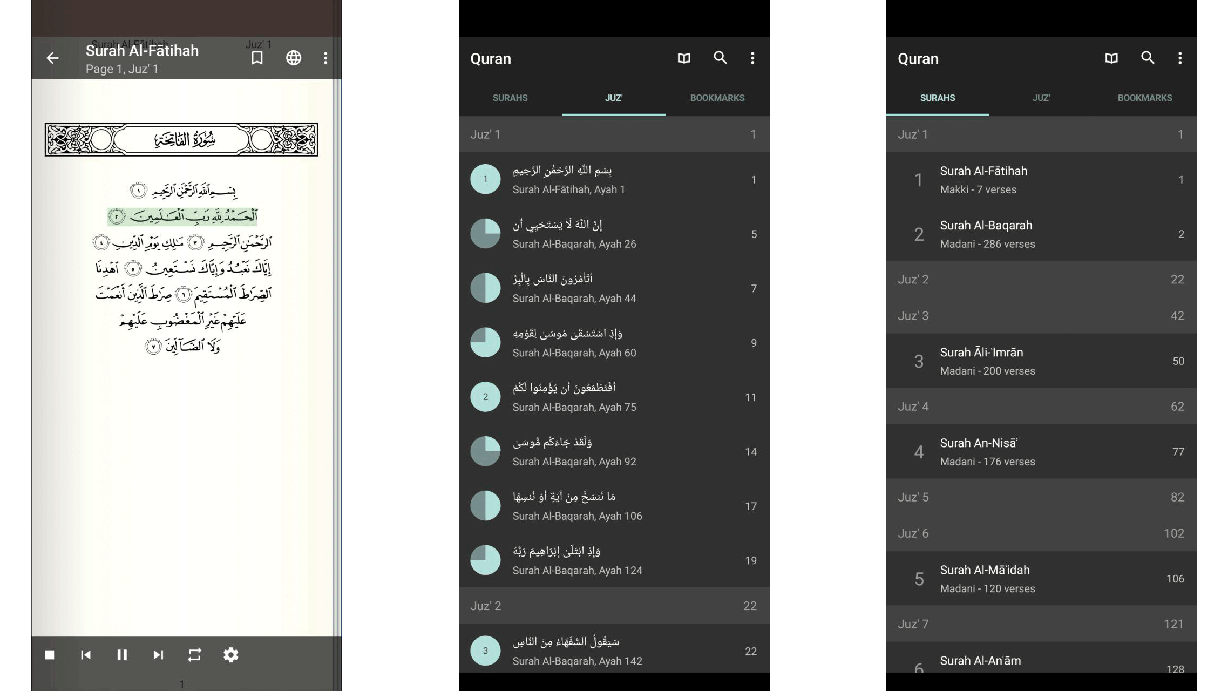Go back from Surah Al-Fātihah reader
1228x691 pixels.
click(52, 58)
